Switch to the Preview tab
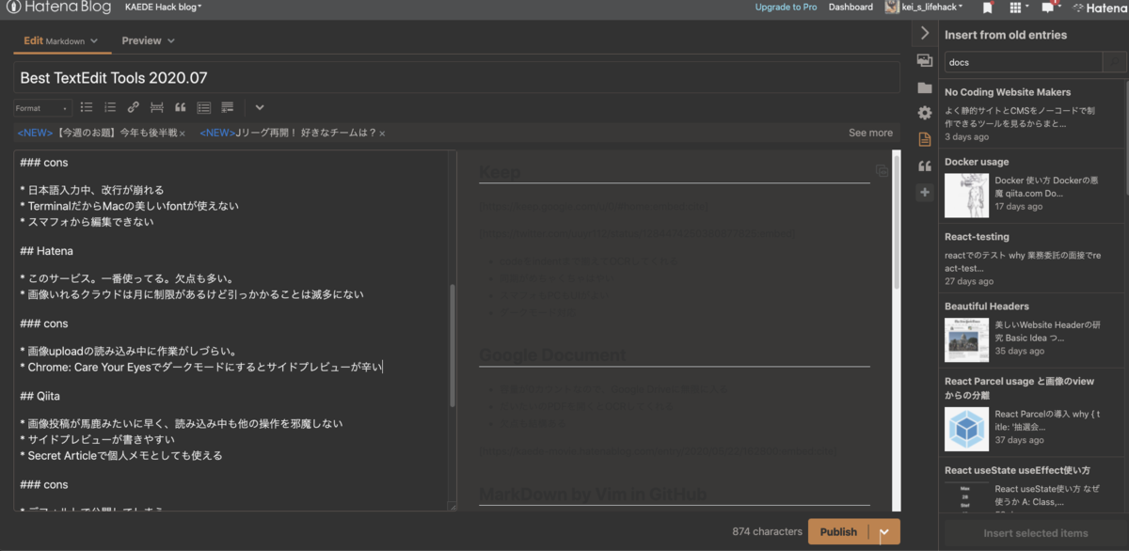Image resolution: width=1129 pixels, height=551 pixels. coord(141,40)
